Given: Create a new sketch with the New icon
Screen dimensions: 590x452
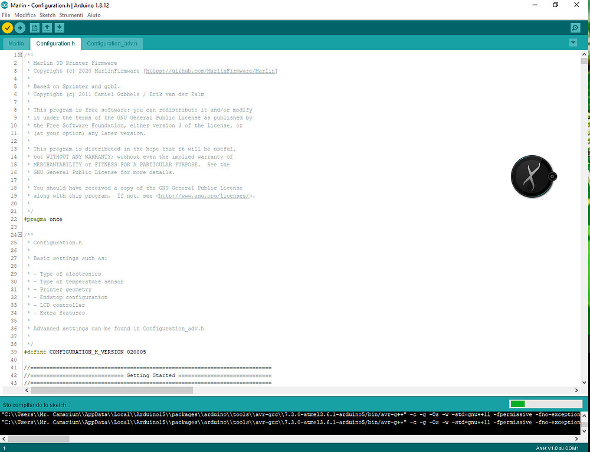Looking at the screenshot, I should 34,27.
